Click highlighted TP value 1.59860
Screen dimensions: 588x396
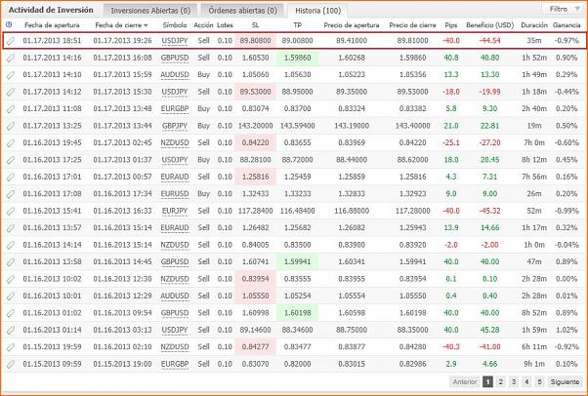click(297, 58)
